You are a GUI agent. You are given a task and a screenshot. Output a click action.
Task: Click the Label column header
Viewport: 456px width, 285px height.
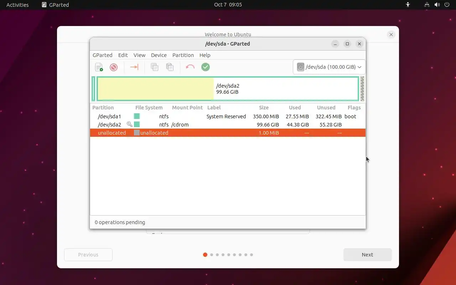click(214, 108)
